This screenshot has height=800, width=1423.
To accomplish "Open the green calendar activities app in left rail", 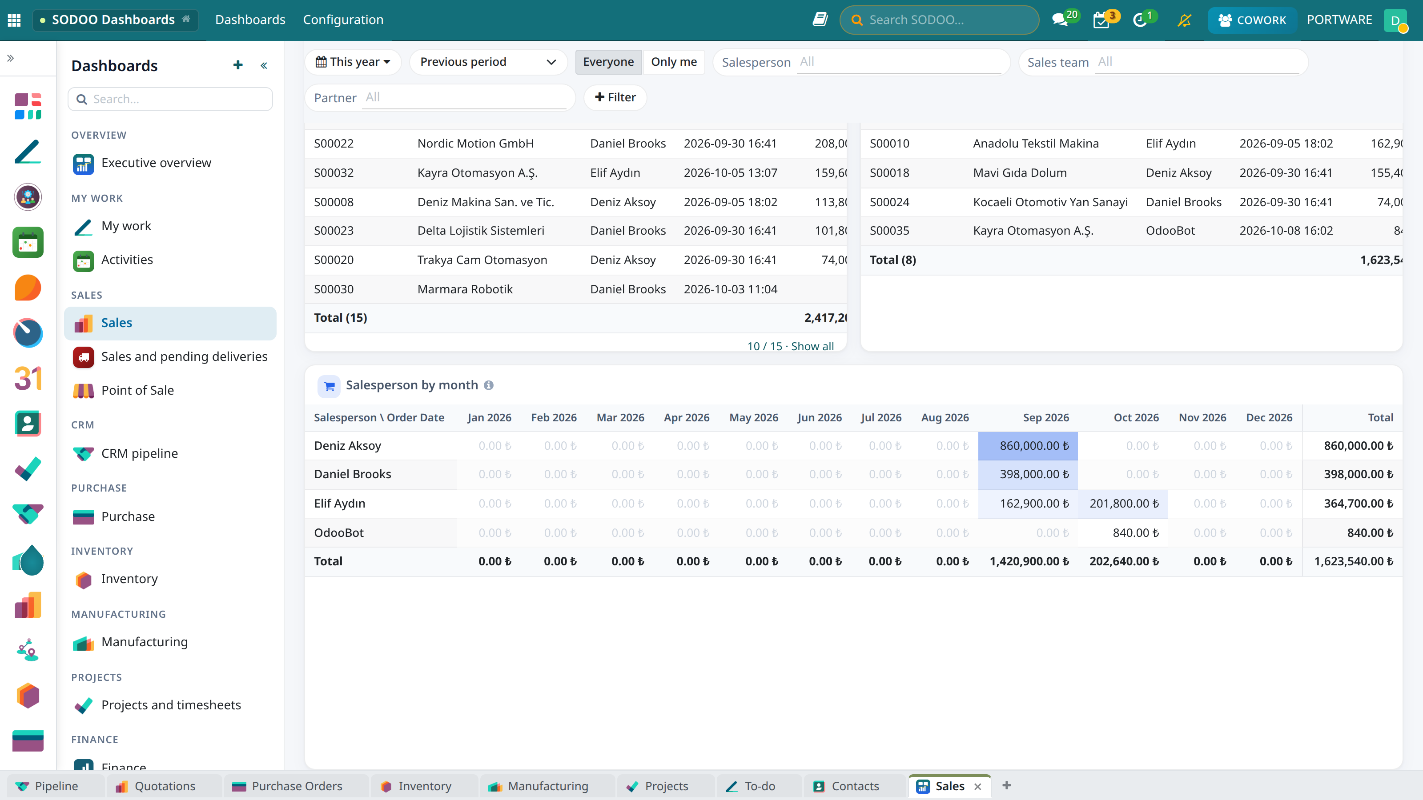I will (x=28, y=242).
